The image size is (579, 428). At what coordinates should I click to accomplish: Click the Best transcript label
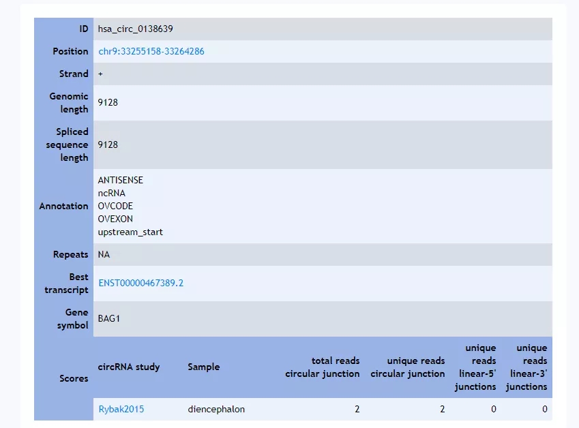(66, 284)
